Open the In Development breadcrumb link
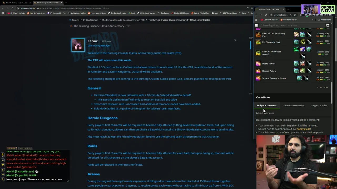Screen dimensions: 337x189 coord(91,20)
